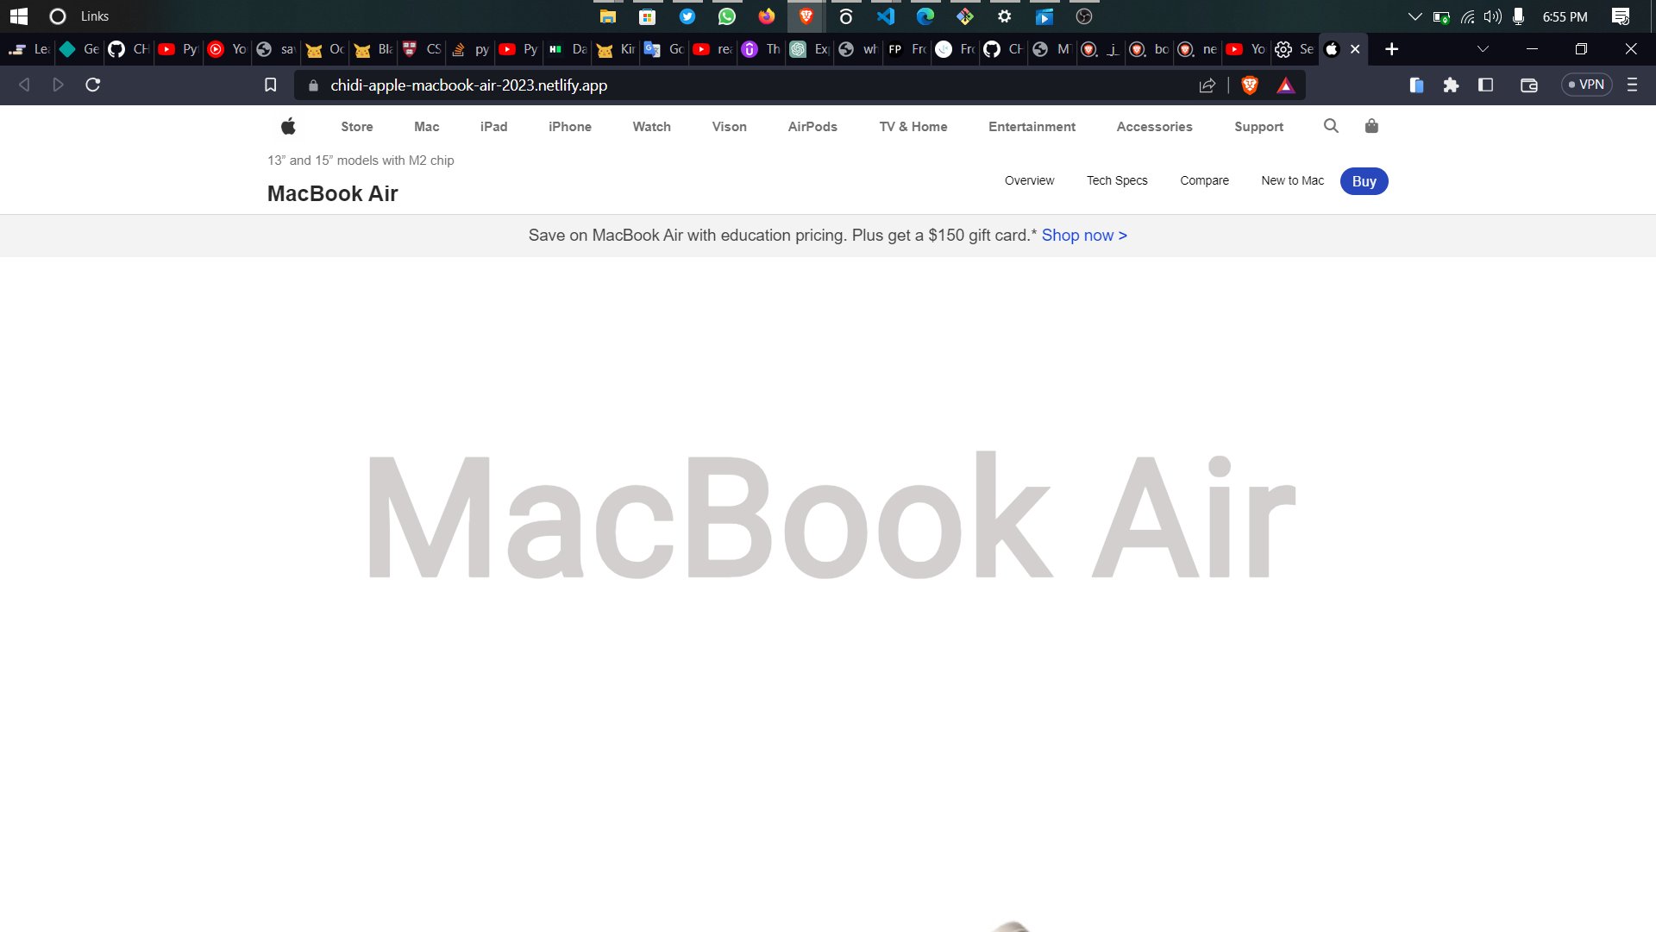Open the shopping bag icon
The height and width of the screenshot is (932, 1656).
click(x=1371, y=126)
